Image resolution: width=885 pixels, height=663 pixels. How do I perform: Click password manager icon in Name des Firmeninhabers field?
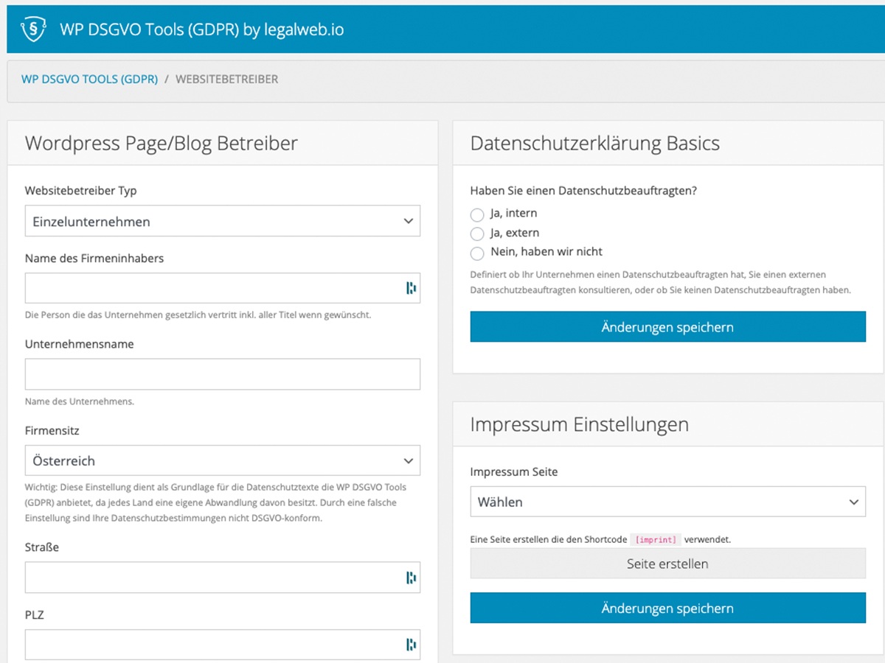(x=411, y=288)
